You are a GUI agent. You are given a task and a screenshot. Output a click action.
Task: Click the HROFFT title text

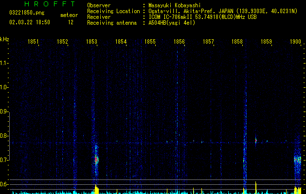(50, 4)
